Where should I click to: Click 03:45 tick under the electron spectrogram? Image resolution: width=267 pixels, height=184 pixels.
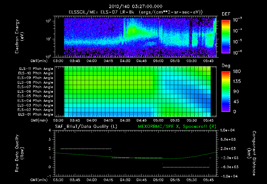75,61
